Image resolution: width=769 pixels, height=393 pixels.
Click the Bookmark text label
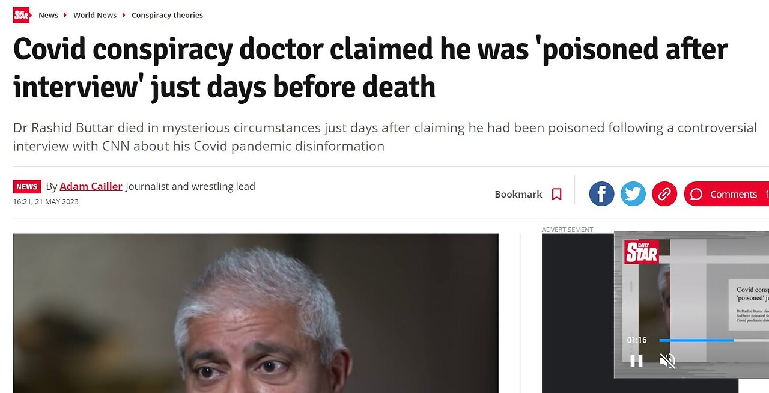pyautogui.click(x=518, y=194)
